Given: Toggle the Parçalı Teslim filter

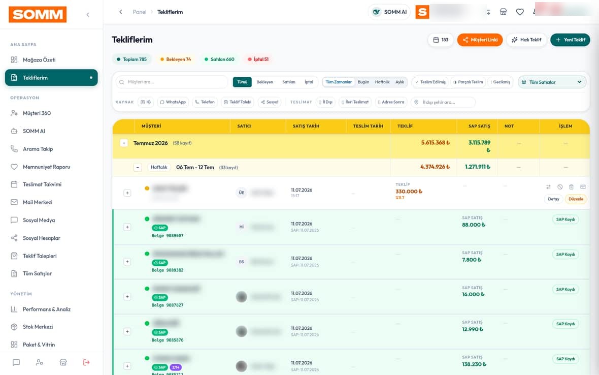Looking at the screenshot, I should pos(468,82).
